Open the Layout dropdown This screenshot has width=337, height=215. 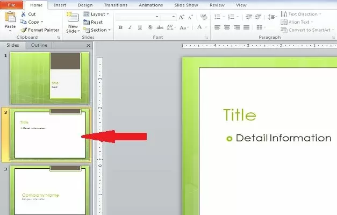pyautogui.click(x=96, y=14)
